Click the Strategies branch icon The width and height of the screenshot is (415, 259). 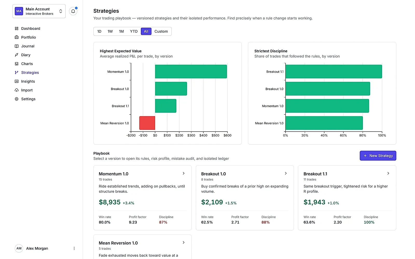(17, 73)
